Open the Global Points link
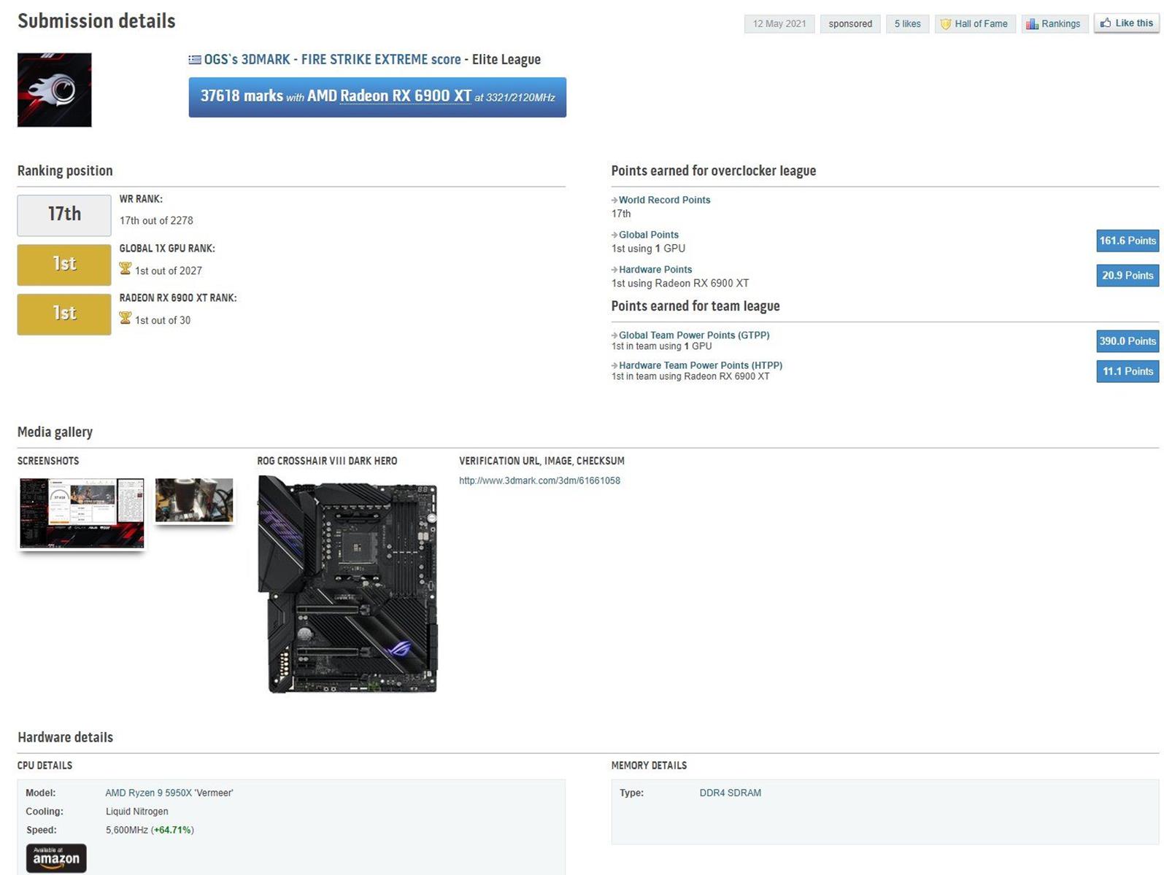The height and width of the screenshot is (875, 1164). click(648, 235)
